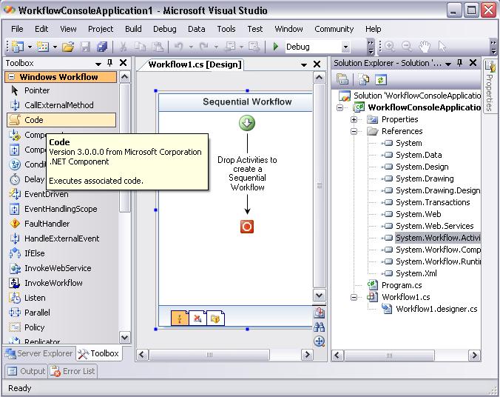The image size is (500, 397).
Task: Expand the Properties node in Solution Explorer
Action: [x=354, y=119]
